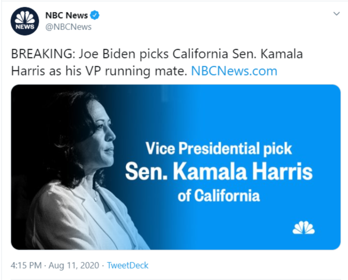The width and height of the screenshot is (348, 280).
Task: Click the NBC News profile avatar
Action: pyautogui.click(x=25, y=21)
